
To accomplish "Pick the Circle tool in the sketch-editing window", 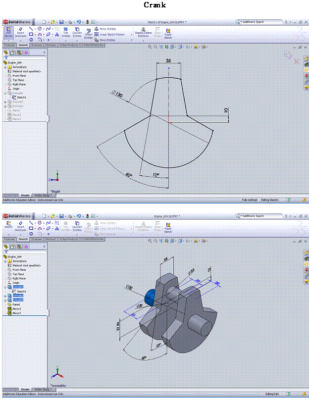I will [x=40, y=29].
